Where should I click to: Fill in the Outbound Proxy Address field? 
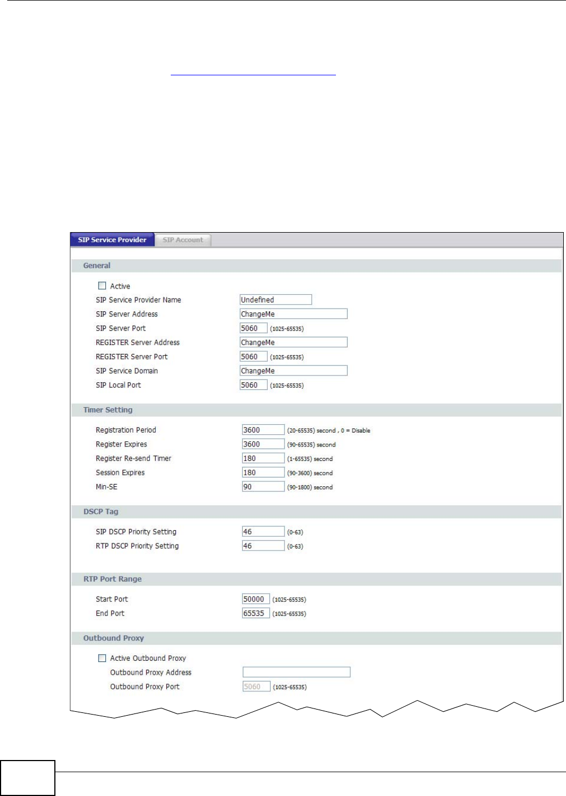click(297, 672)
